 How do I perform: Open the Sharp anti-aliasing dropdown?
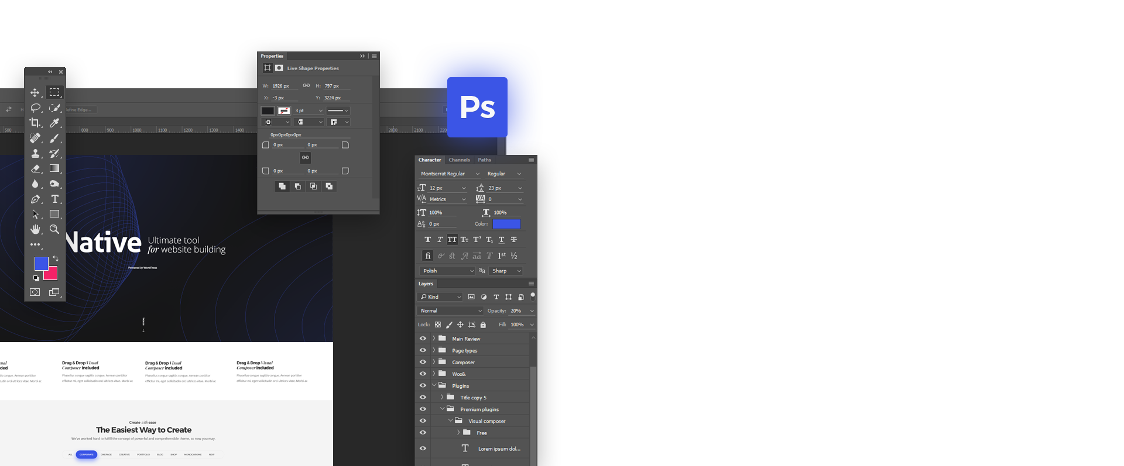[x=506, y=271]
